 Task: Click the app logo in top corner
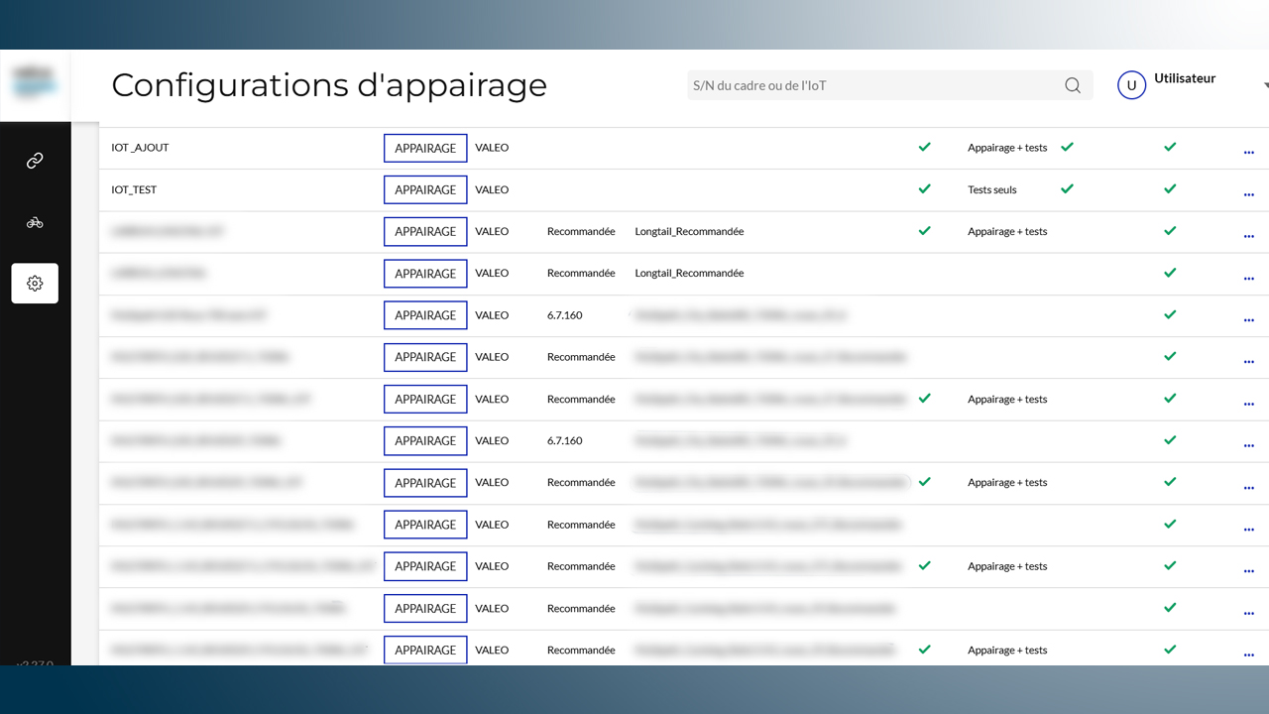pos(35,83)
